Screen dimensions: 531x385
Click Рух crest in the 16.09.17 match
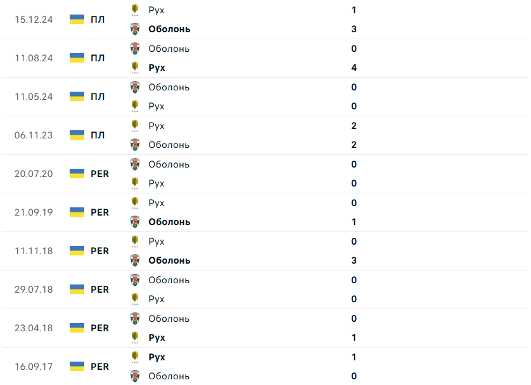coord(135,357)
